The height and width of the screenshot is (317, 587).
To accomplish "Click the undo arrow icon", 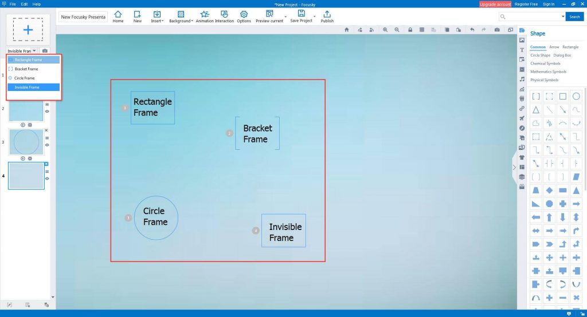I will click(472, 30).
